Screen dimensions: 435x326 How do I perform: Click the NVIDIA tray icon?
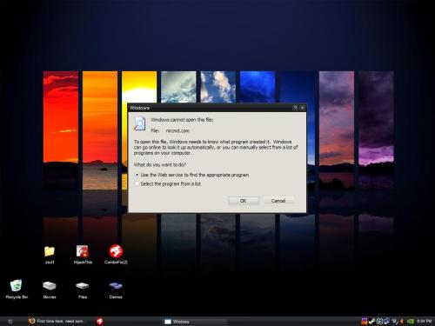tap(411, 321)
